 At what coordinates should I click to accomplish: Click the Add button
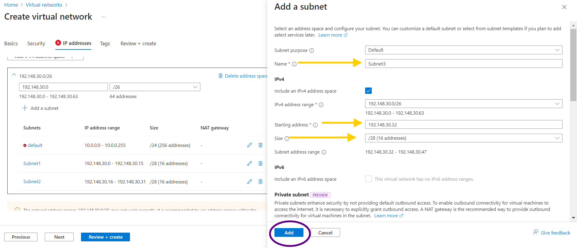pos(289,233)
